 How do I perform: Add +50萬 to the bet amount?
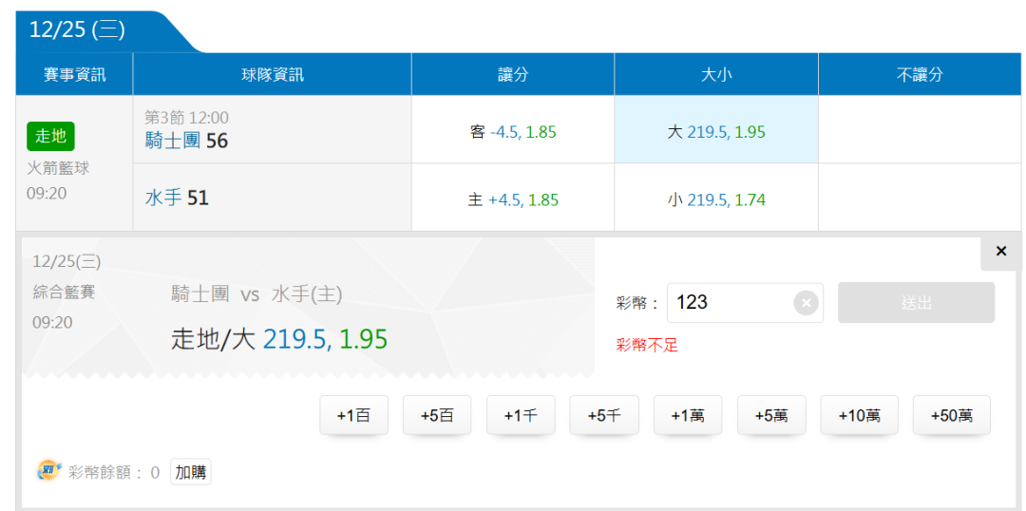[951, 415]
